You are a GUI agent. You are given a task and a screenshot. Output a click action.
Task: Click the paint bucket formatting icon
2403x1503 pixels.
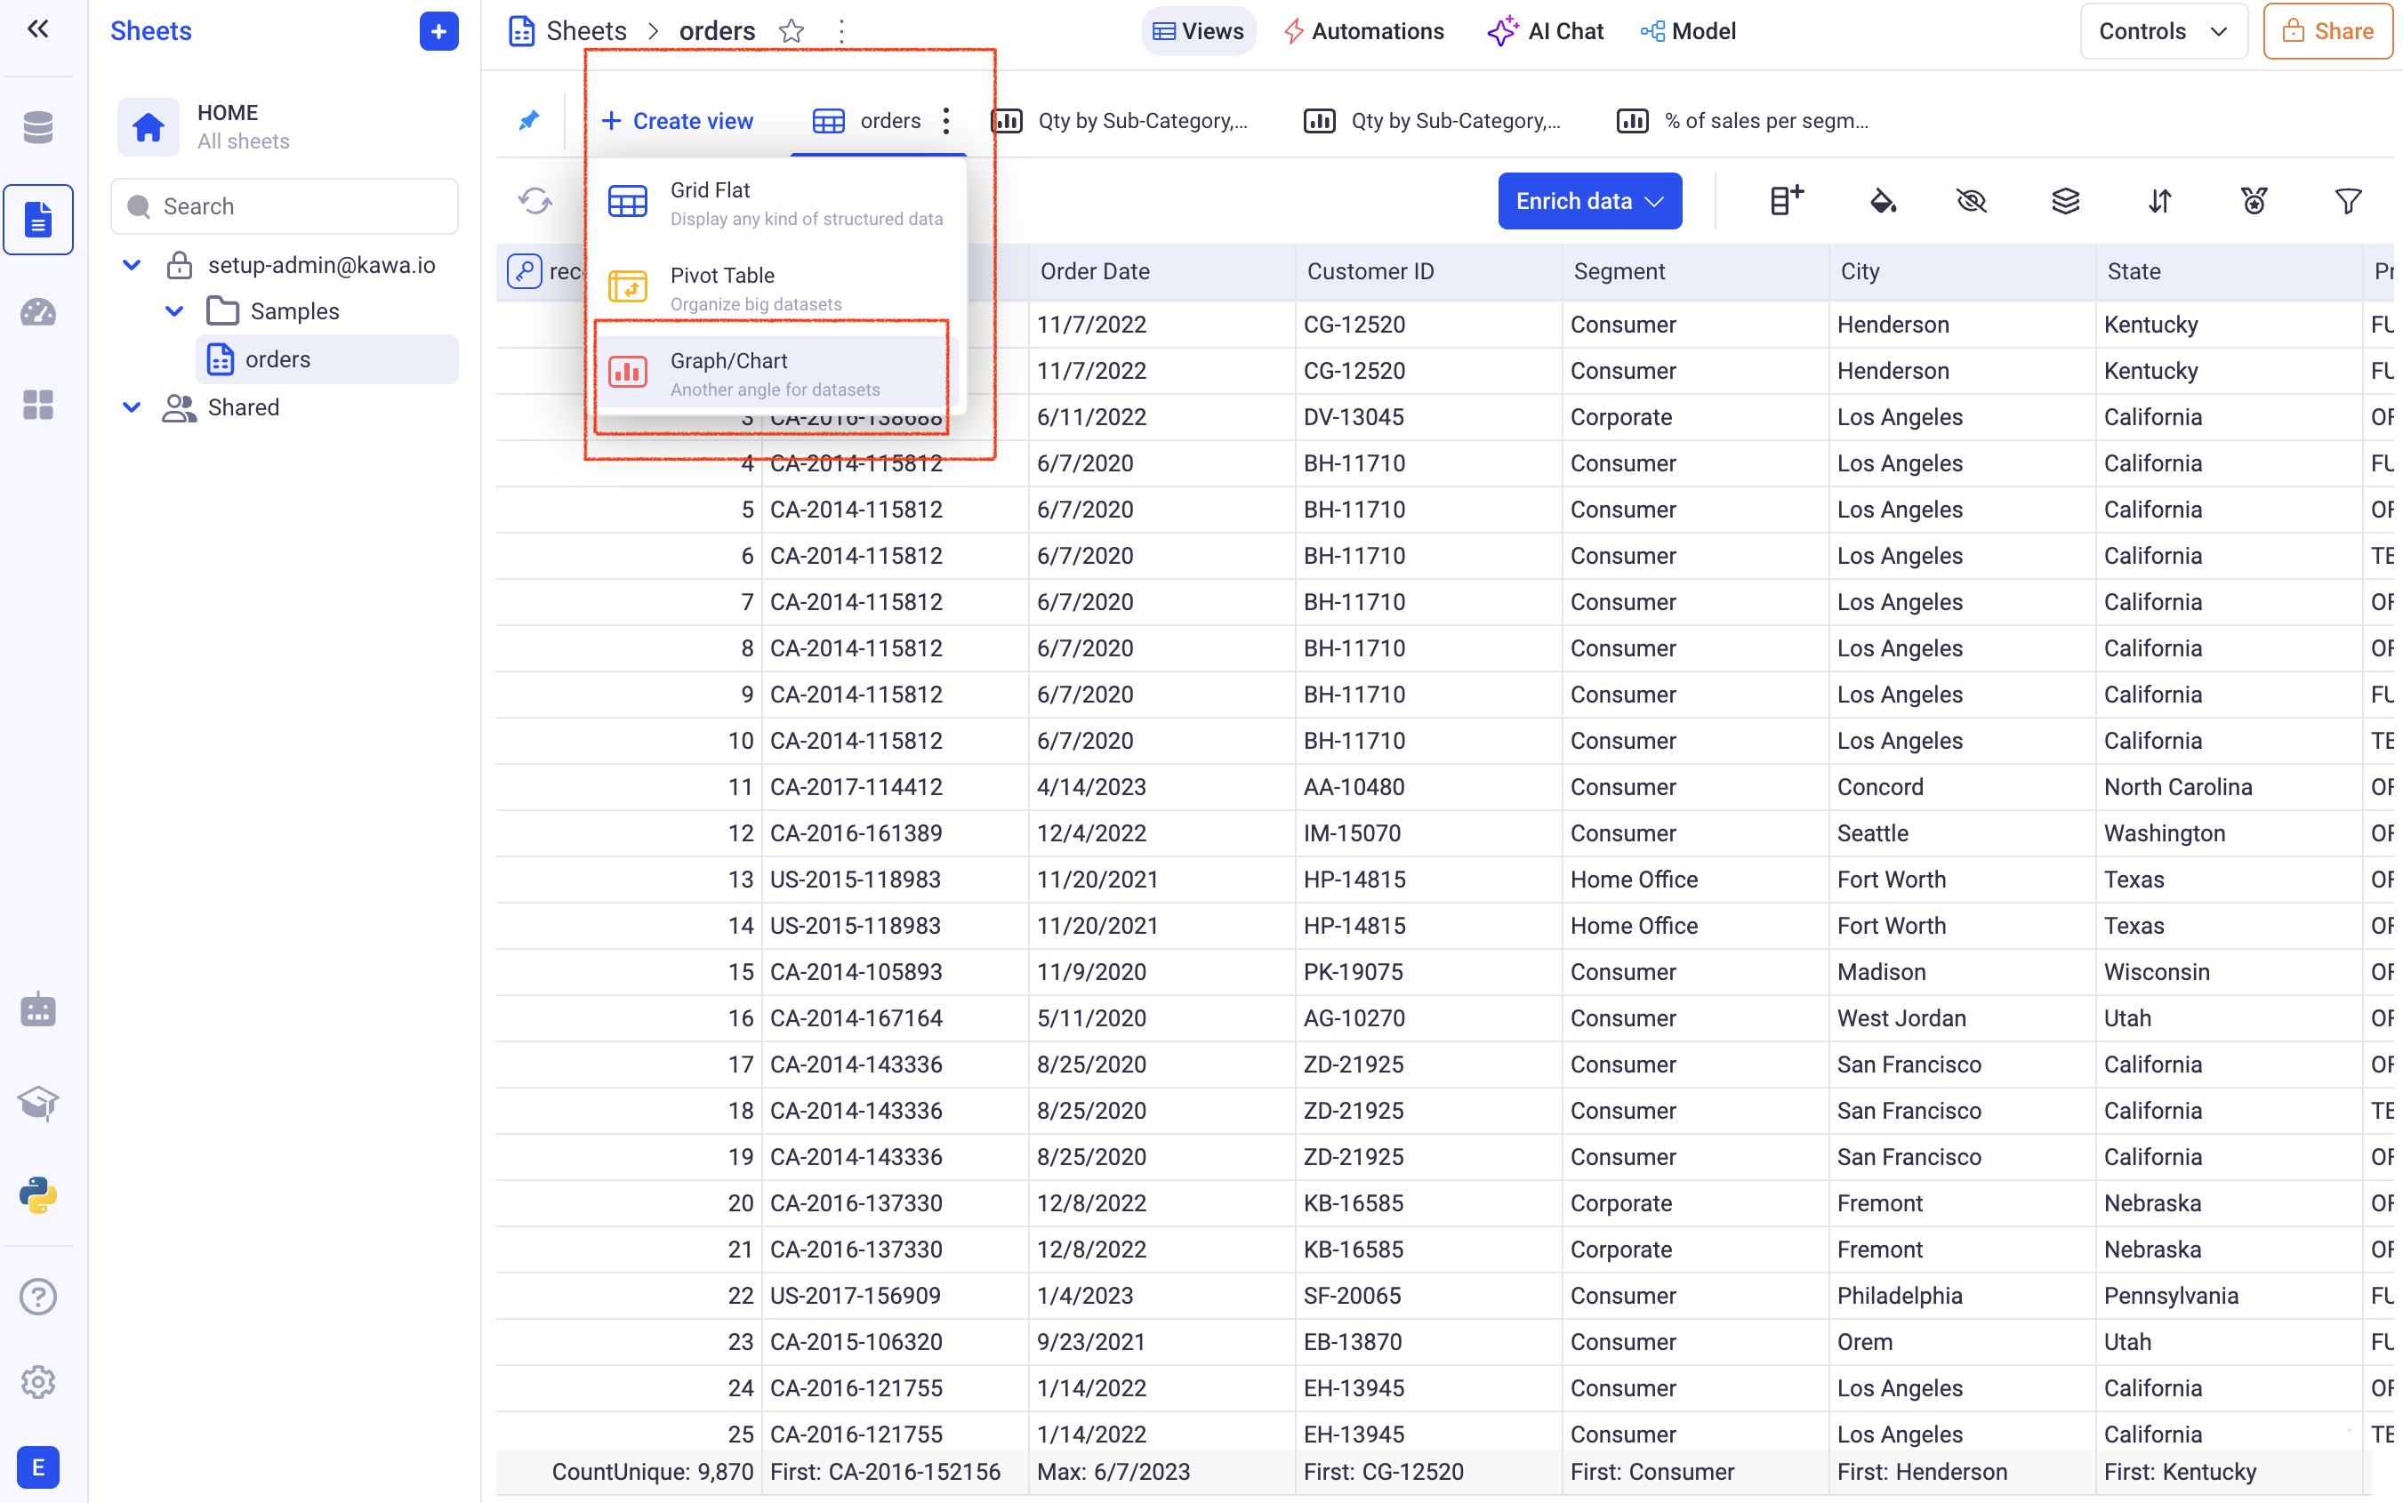pyautogui.click(x=1881, y=202)
